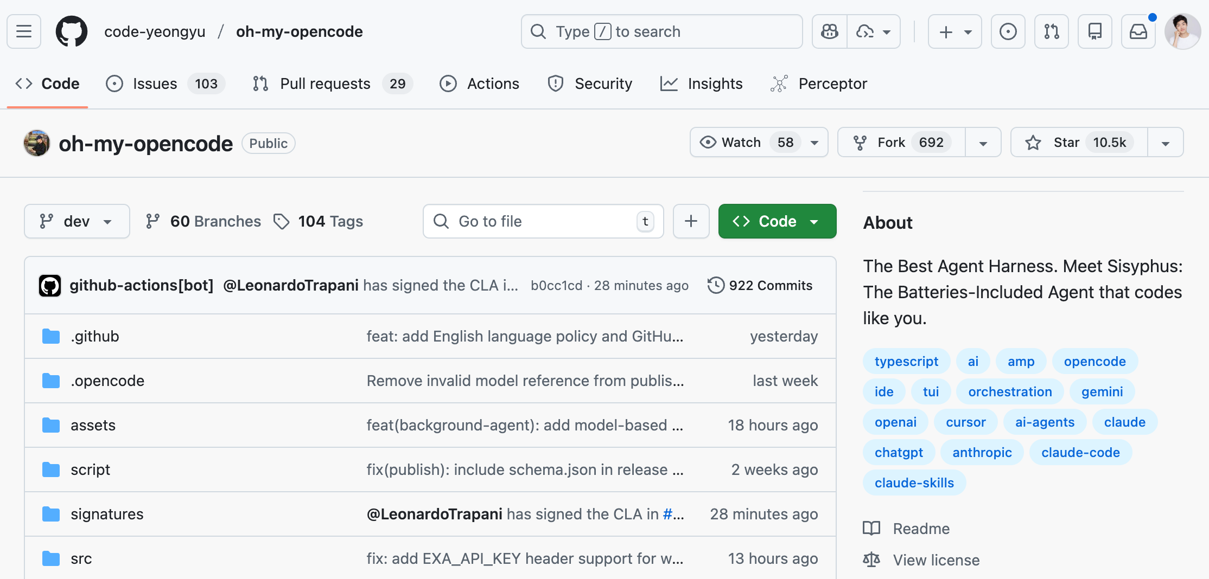Open the add file plus button

pyautogui.click(x=691, y=221)
